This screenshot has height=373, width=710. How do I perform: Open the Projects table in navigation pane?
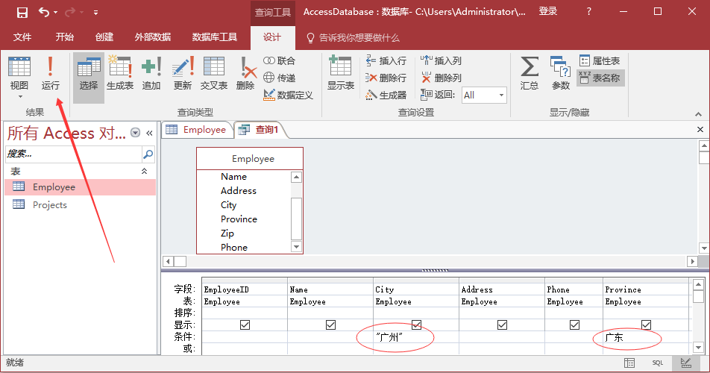click(49, 205)
